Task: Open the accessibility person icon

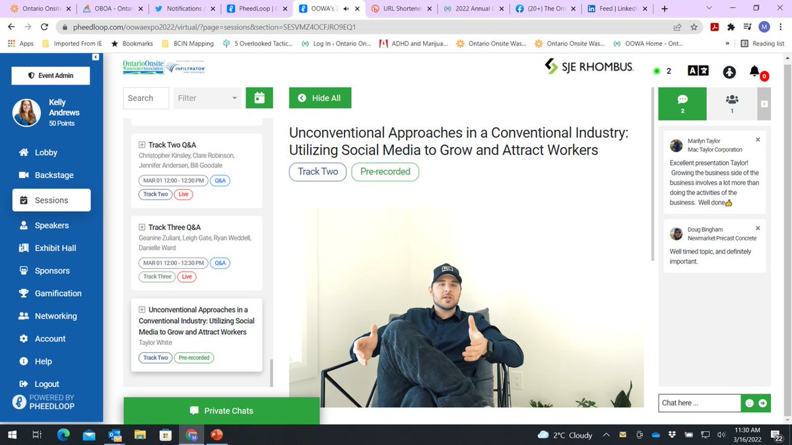Action: [x=729, y=71]
